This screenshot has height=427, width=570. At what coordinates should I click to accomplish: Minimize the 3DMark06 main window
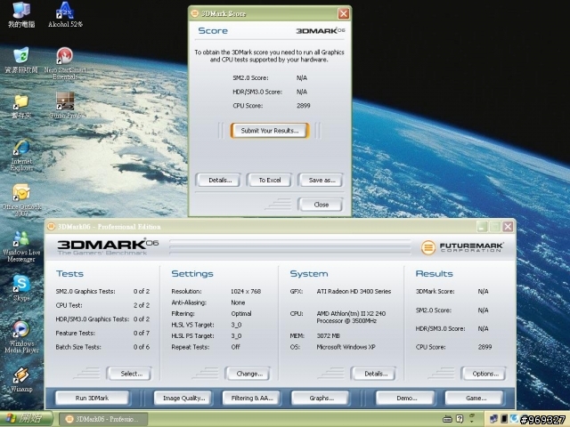tap(482, 227)
